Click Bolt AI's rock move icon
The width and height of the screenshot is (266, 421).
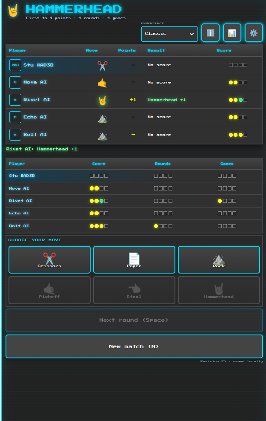click(103, 136)
